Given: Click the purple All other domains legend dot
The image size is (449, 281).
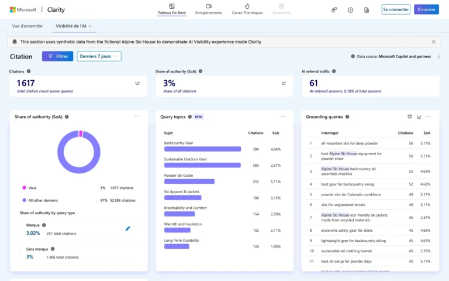Looking at the screenshot, I should click(25, 200).
